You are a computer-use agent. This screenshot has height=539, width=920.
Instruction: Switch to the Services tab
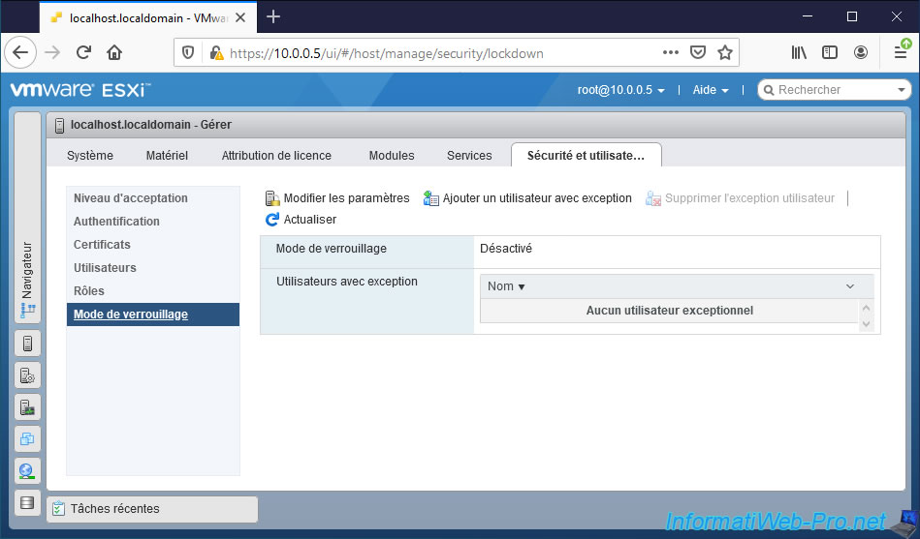pos(469,156)
